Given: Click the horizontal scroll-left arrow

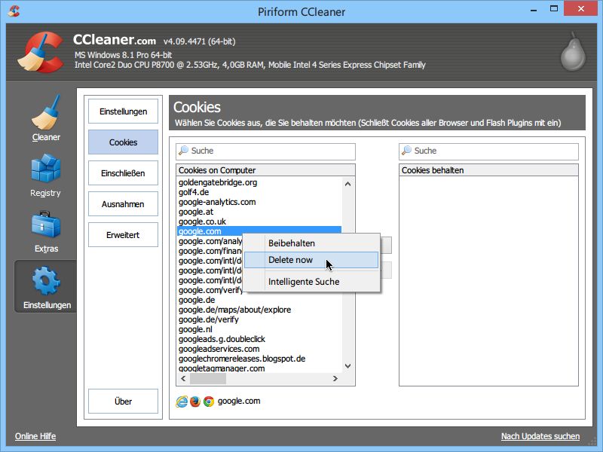Looking at the screenshot, I should coord(183,379).
